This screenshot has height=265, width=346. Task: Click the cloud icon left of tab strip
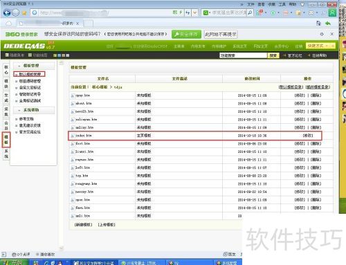(8, 24)
